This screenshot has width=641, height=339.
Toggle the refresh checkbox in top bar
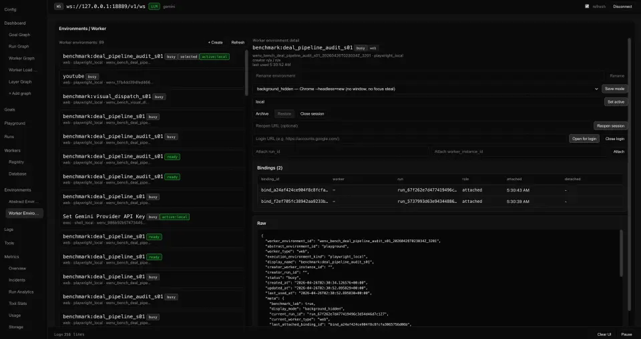pos(587,7)
